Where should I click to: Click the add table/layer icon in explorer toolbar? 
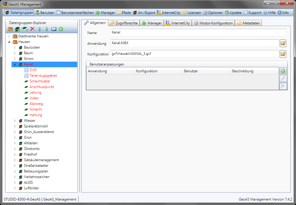tap(25, 29)
